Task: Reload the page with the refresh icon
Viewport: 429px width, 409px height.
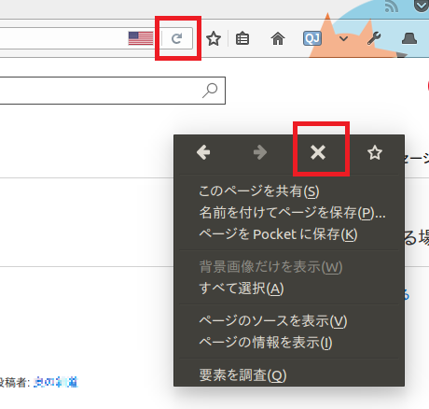Action: pyautogui.click(x=177, y=38)
